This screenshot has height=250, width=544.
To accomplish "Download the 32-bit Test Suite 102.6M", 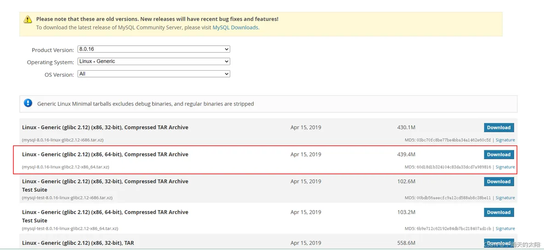I will coord(499,182).
